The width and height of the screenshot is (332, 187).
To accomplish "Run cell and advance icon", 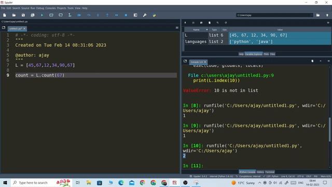I will [61, 15].
